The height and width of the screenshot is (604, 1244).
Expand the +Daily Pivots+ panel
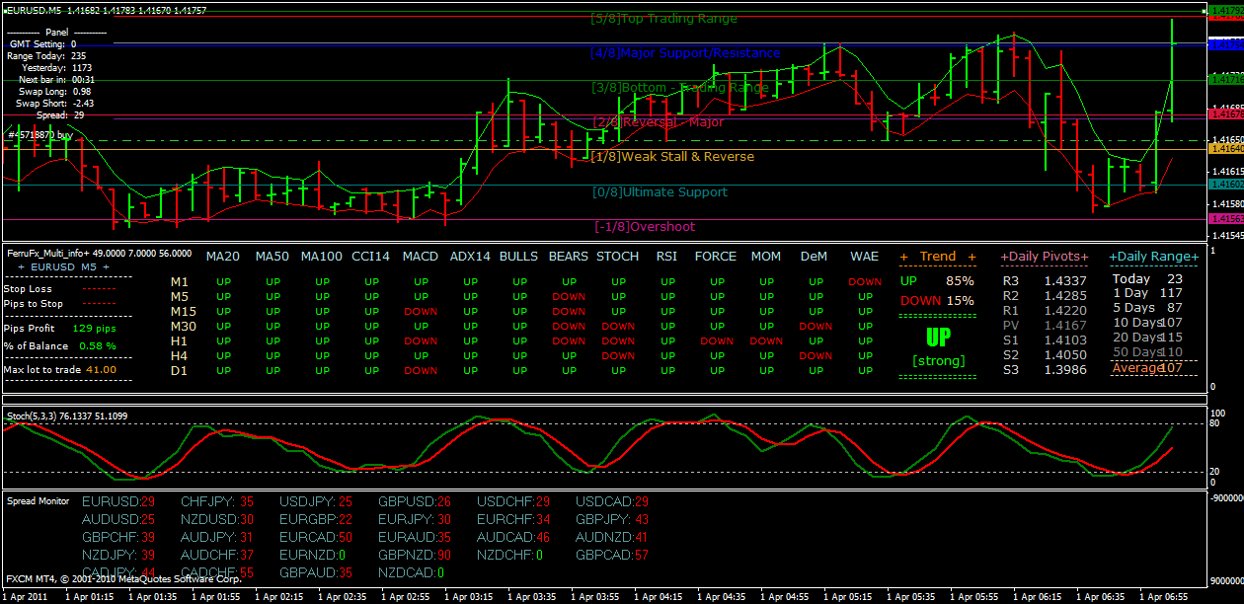[x=1044, y=256]
